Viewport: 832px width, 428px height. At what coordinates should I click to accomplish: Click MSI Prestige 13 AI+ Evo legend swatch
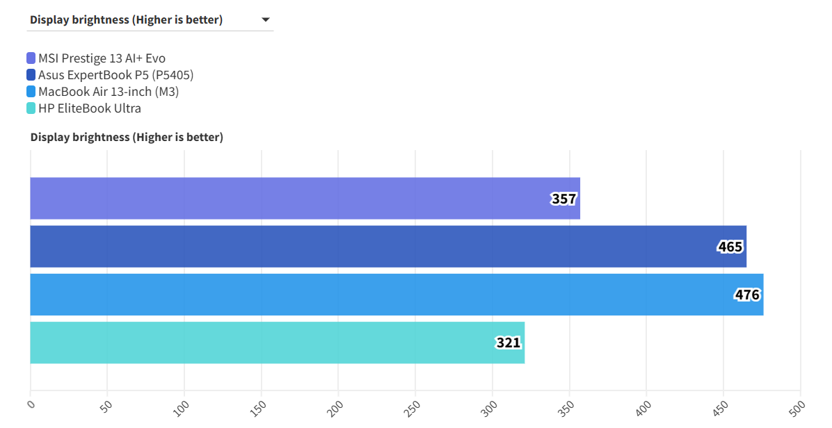(x=31, y=58)
